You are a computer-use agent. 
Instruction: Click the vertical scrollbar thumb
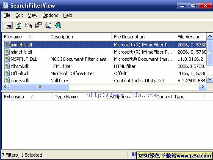[x=210, y=52]
